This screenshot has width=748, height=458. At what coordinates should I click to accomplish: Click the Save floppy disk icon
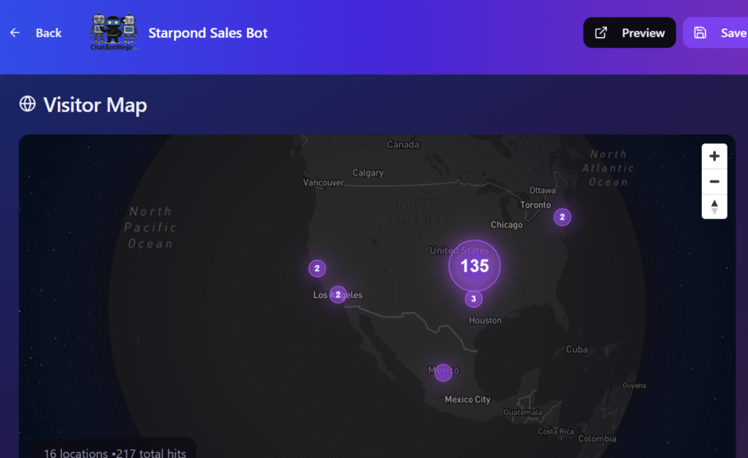pyautogui.click(x=701, y=33)
